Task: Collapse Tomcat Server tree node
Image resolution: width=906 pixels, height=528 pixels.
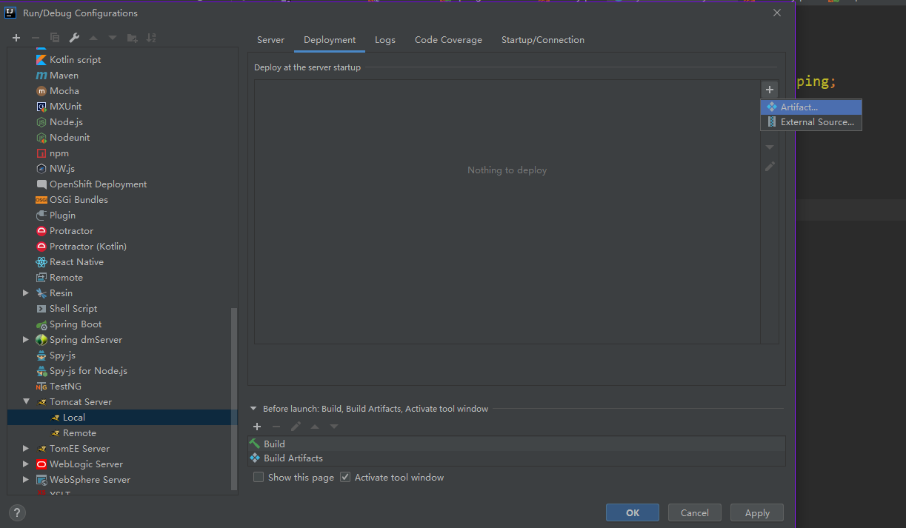Action: tap(26, 402)
